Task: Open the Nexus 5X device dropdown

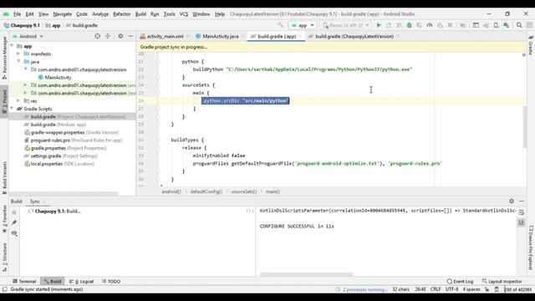Action: 346,25
